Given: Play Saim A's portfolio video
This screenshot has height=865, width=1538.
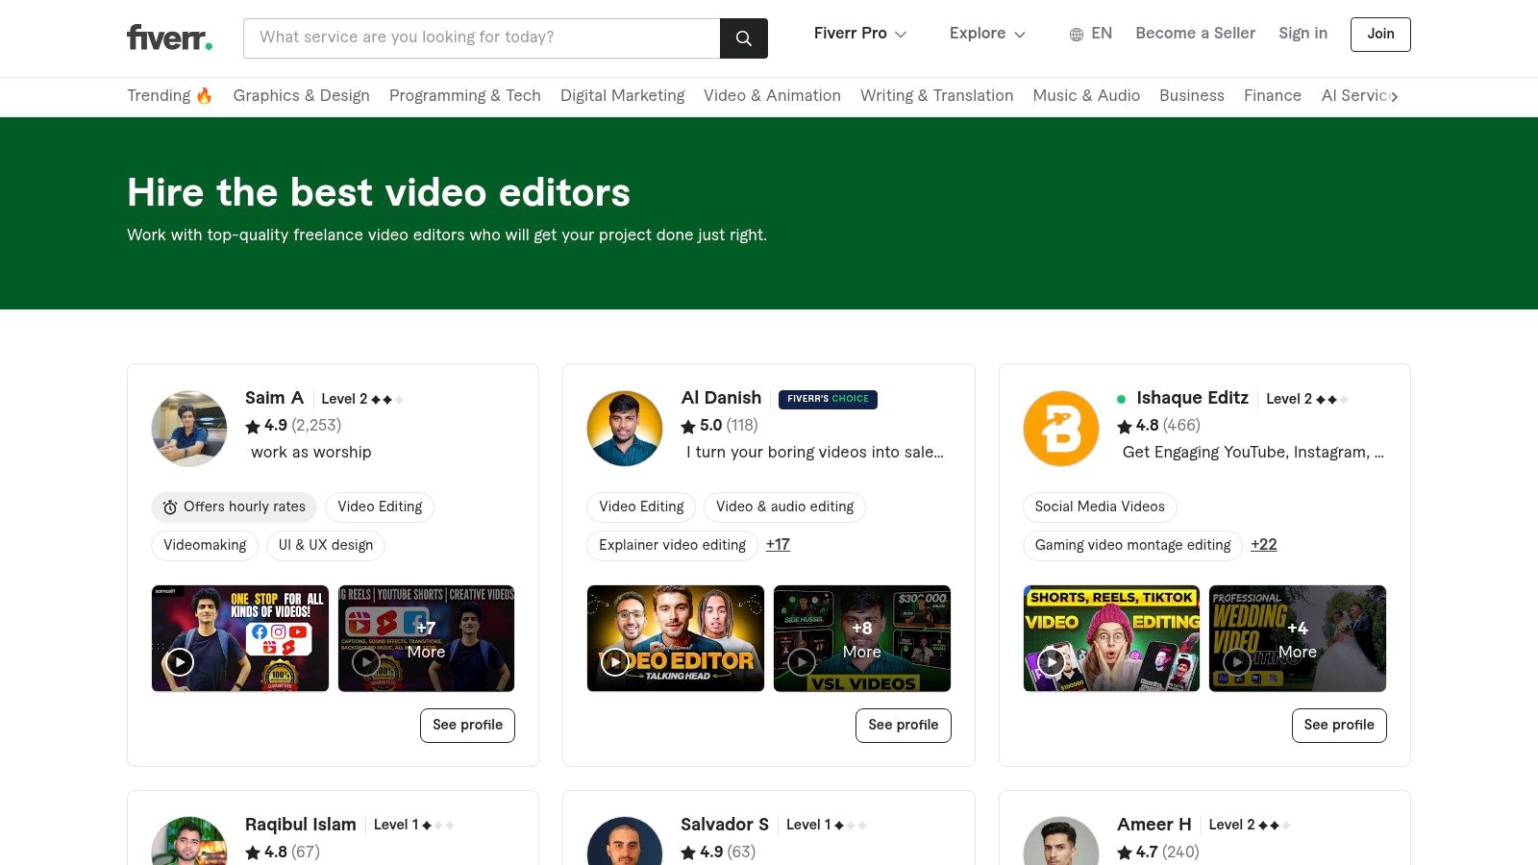Looking at the screenshot, I should 180,662.
